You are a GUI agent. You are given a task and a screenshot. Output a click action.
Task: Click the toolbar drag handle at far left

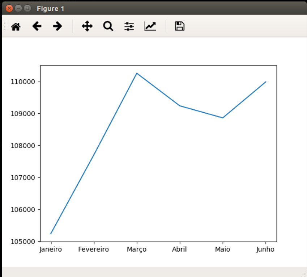(x=5, y=26)
